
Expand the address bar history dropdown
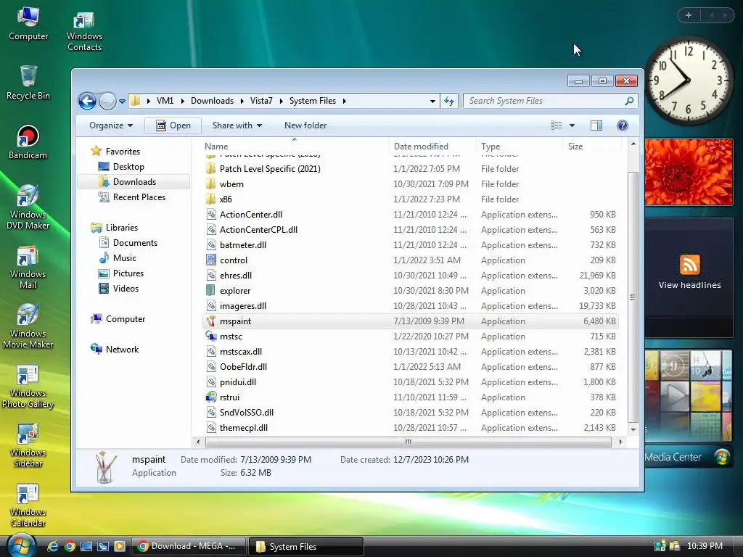pyautogui.click(x=432, y=102)
